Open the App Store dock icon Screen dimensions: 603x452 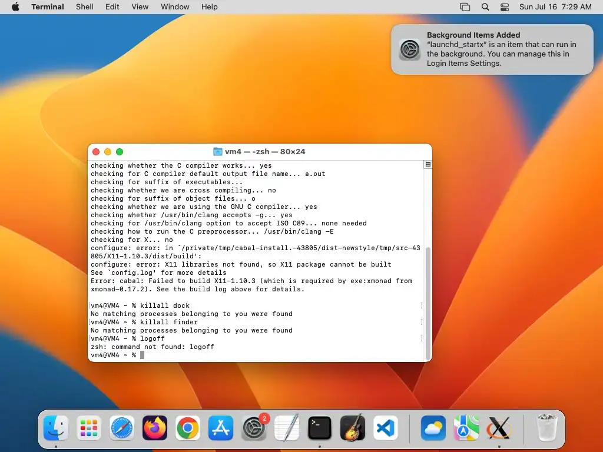[221, 428]
